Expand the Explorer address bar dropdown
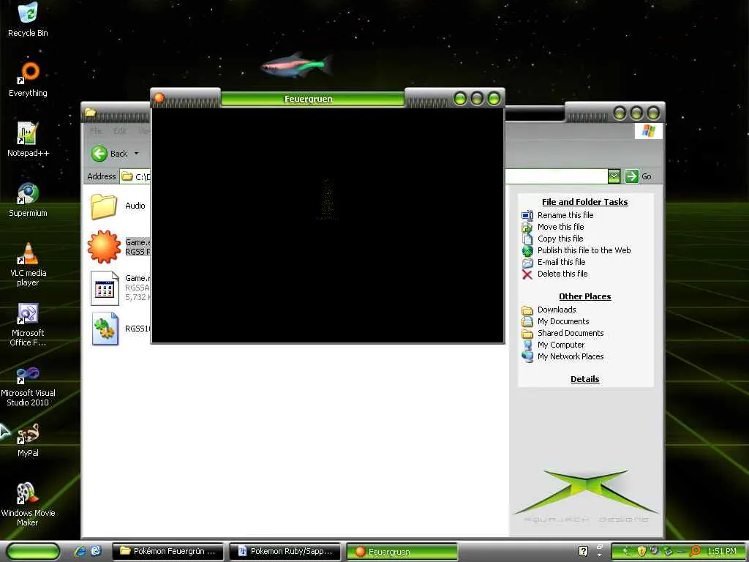Viewport: 749px width, 562px height. click(x=614, y=176)
